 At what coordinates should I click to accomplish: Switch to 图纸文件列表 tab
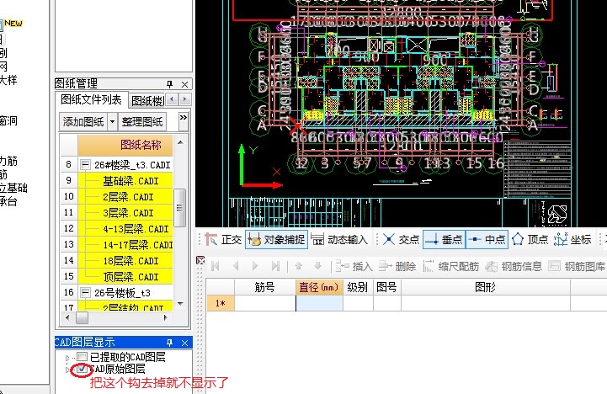pyautogui.click(x=91, y=100)
